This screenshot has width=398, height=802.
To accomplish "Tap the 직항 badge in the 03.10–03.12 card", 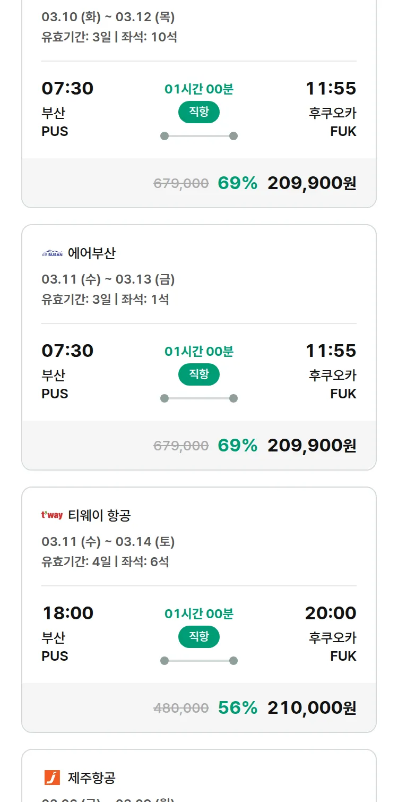I will pos(198,112).
